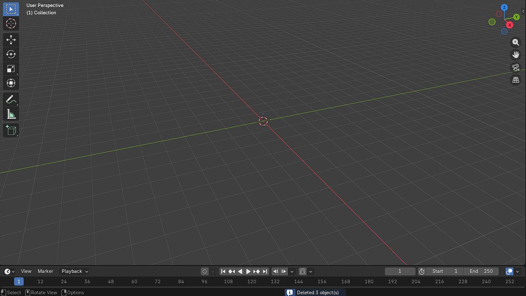The image size is (526, 296).
Task: Click frame 192 on the timeline ruler
Action: pyautogui.click(x=392, y=282)
